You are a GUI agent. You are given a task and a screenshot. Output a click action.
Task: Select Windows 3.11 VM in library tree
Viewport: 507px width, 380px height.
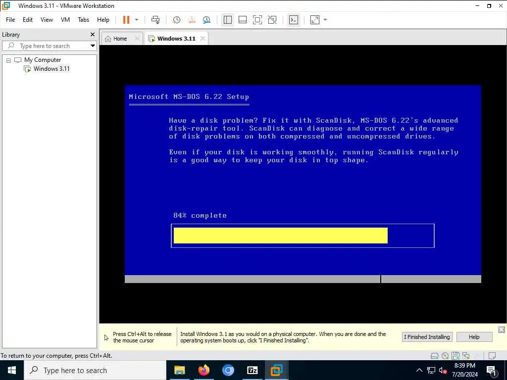click(51, 68)
